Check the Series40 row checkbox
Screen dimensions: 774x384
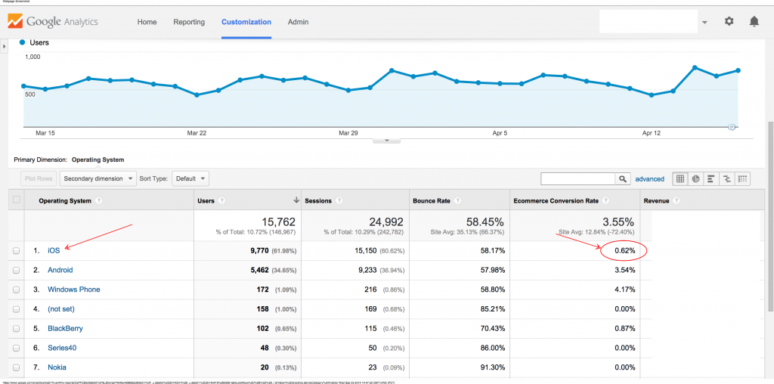click(x=17, y=348)
